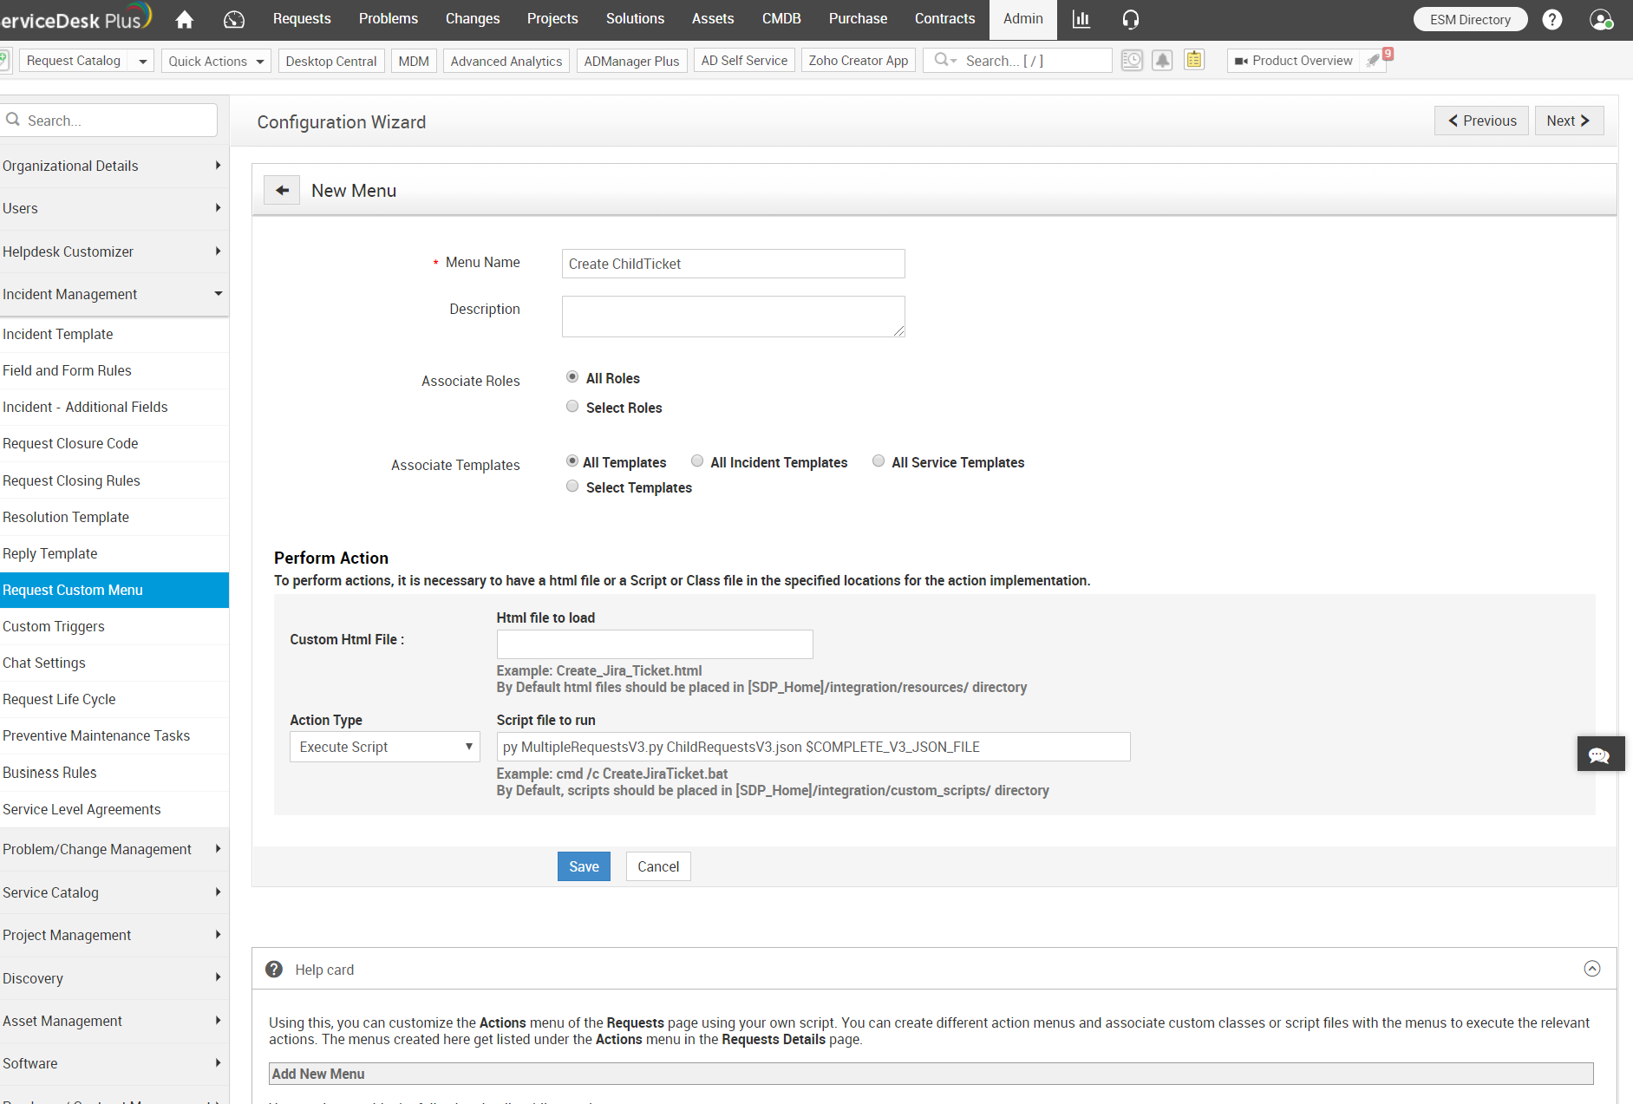Click the Menu Name input field
Screen dimensions: 1633x1104
734,264
